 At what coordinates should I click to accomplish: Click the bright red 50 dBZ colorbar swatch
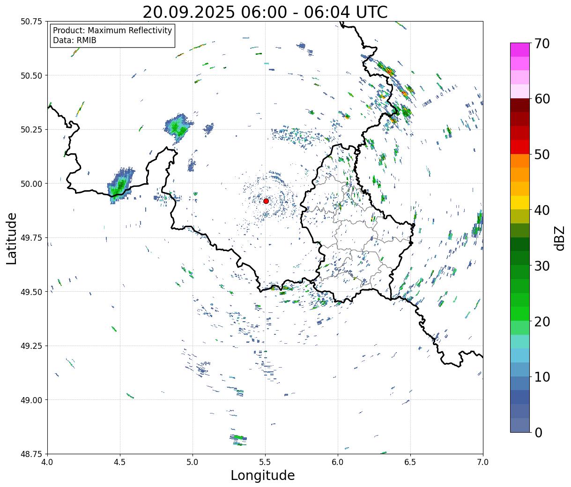(520, 147)
